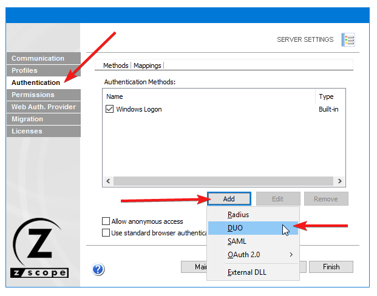
Task: Click the Finish button
Action: pyautogui.click(x=331, y=267)
